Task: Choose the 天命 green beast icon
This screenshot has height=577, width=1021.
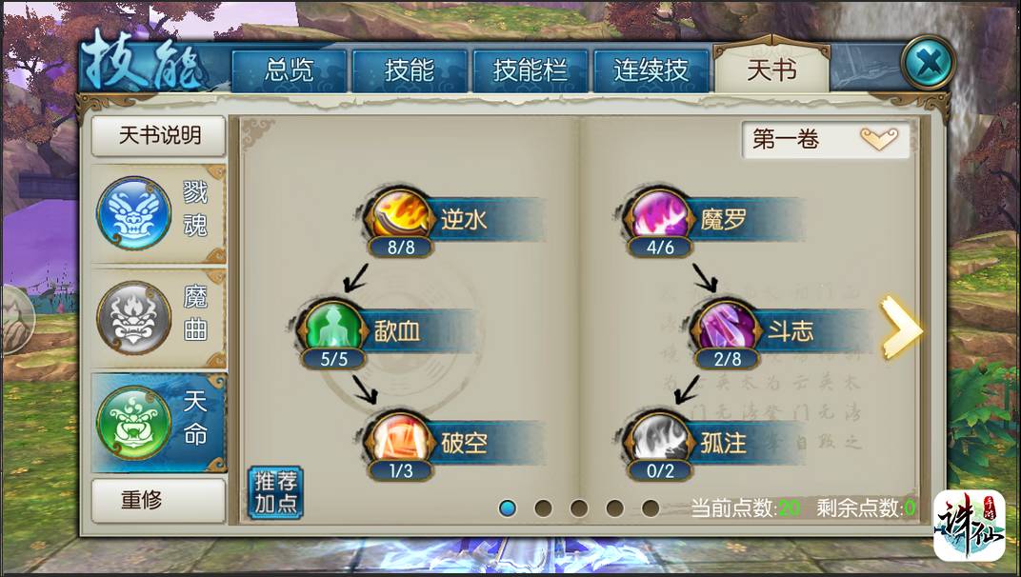Action: pyautogui.click(x=133, y=424)
